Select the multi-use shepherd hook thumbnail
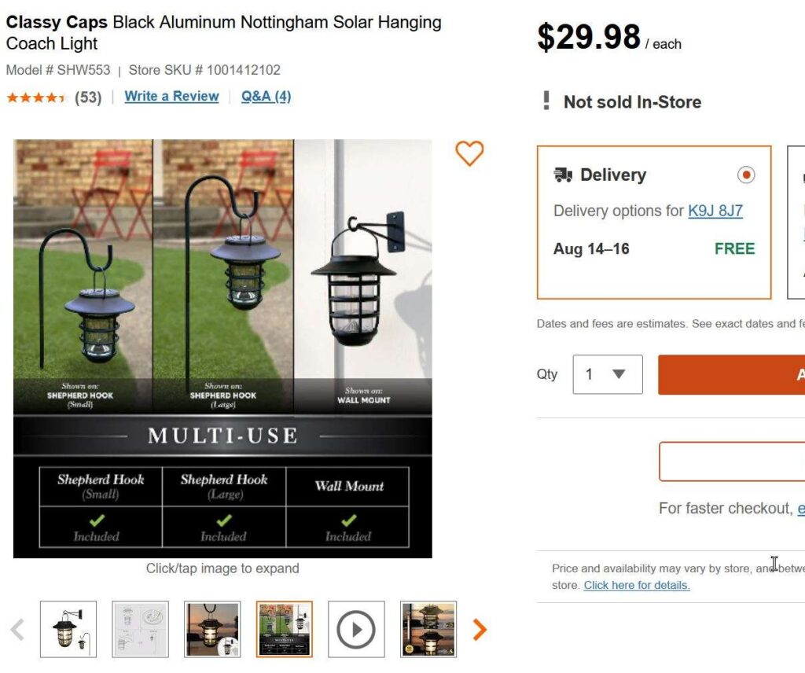 [x=284, y=629]
